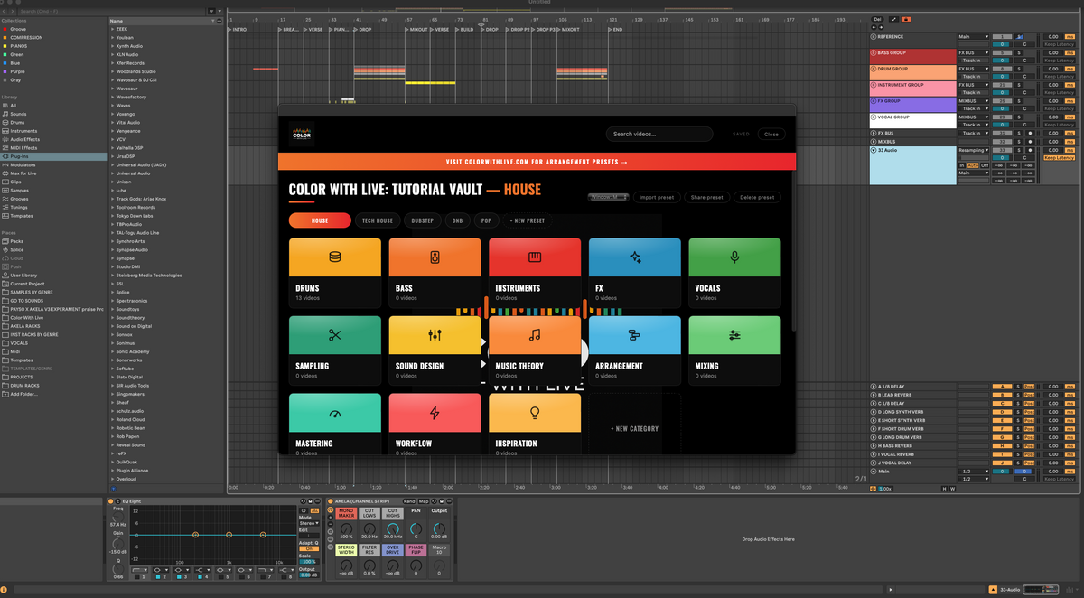Click the Import preset button

click(657, 197)
